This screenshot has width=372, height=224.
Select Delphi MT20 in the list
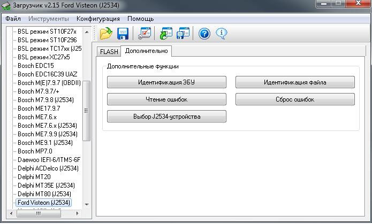coord(34,177)
